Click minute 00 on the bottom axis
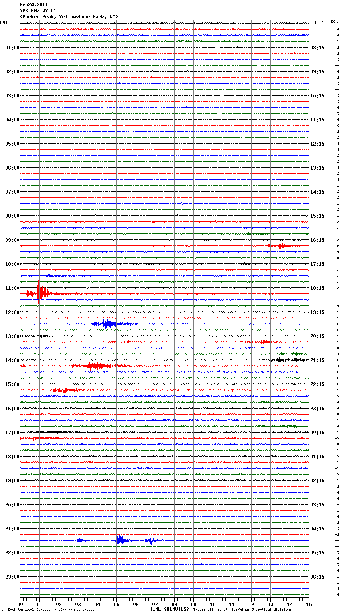 pyautogui.click(x=20, y=604)
